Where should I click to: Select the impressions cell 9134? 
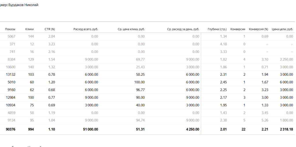(x=12, y=120)
